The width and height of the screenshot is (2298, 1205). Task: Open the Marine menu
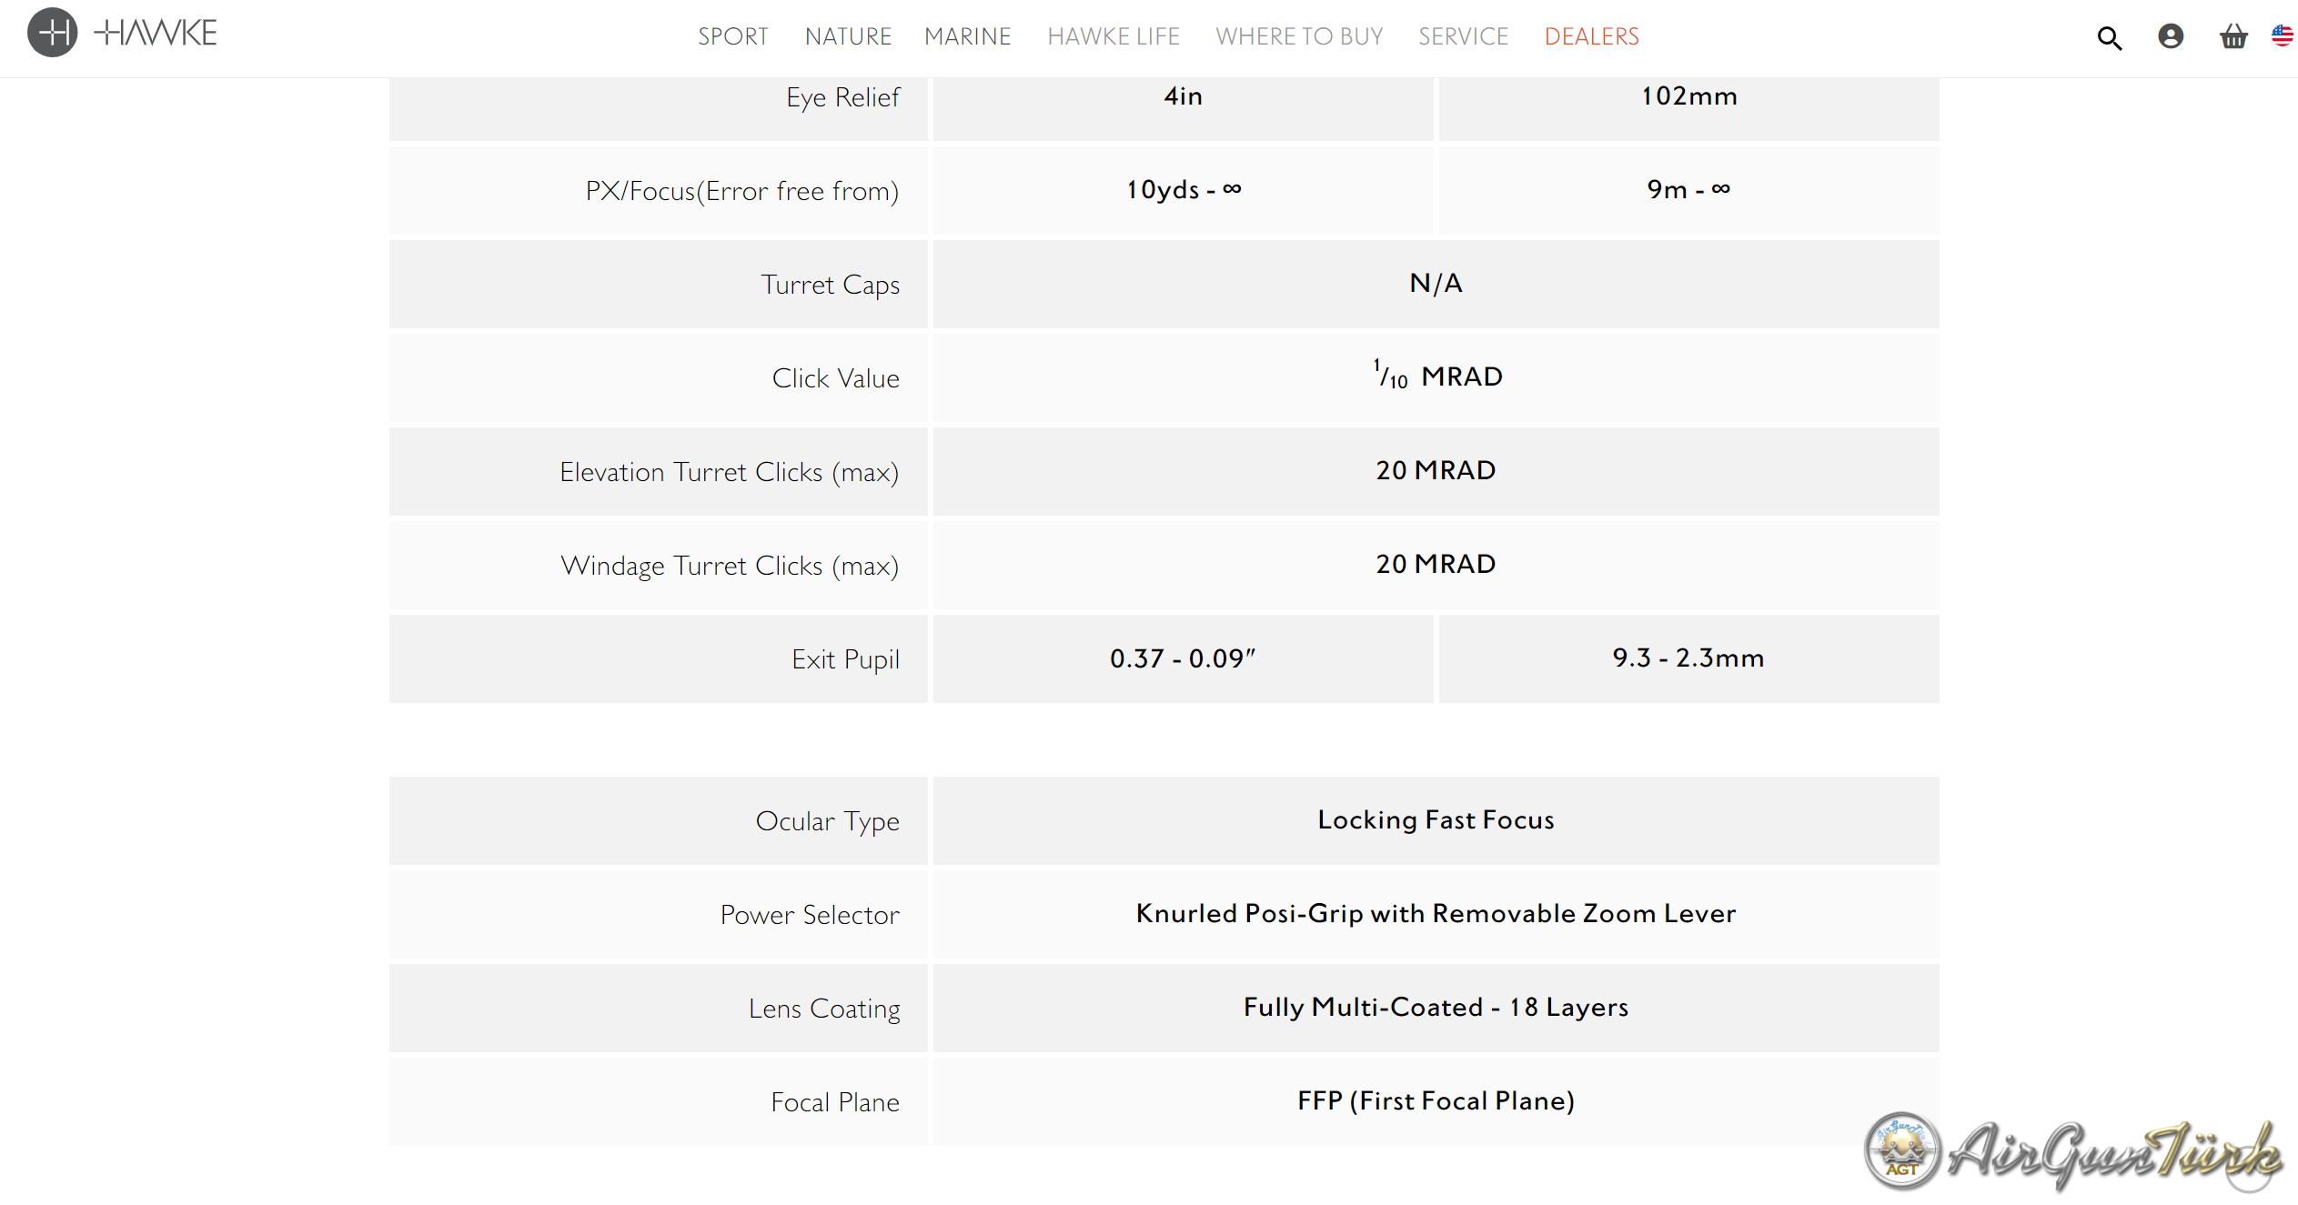pos(967,36)
